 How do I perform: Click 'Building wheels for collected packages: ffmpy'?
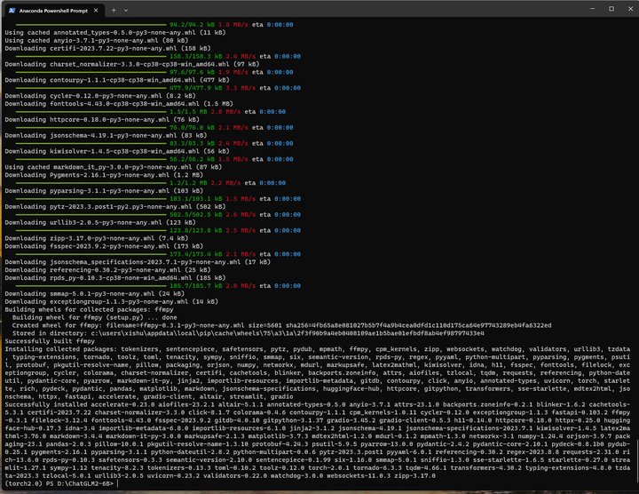pos(89,309)
